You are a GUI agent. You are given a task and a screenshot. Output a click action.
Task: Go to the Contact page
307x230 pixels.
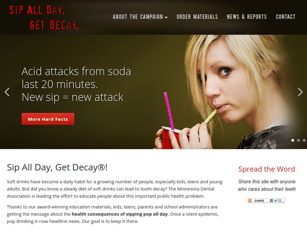coord(286,17)
